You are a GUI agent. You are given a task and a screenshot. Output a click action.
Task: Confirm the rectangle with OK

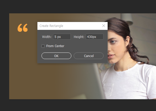57,56
